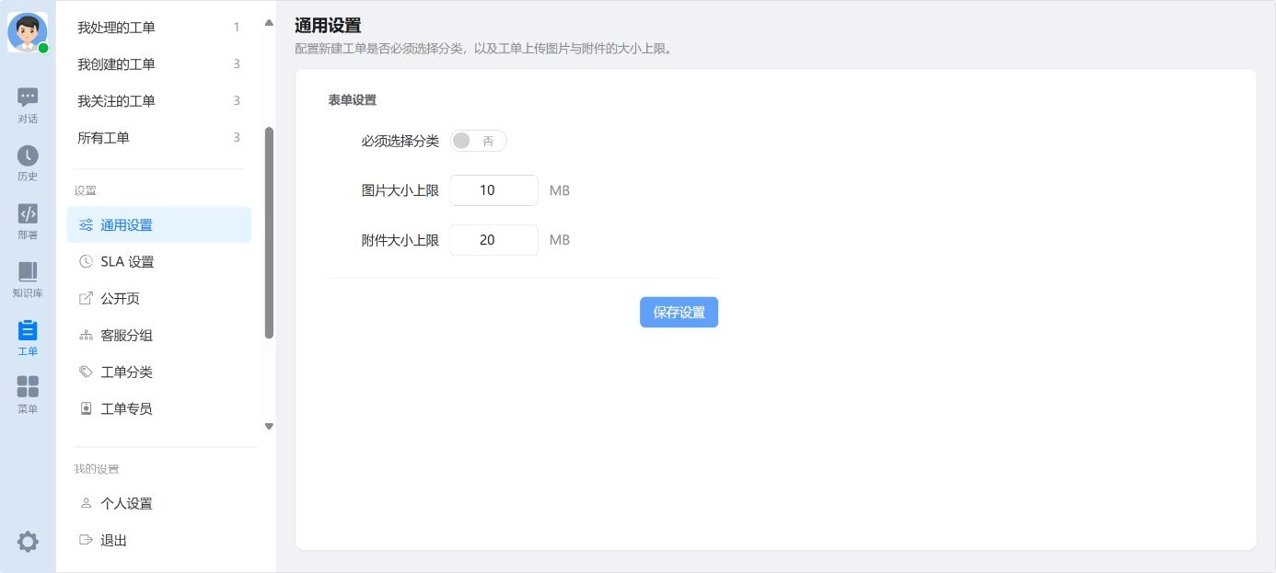Click the 附件大小上限 label
The height and width of the screenshot is (573, 1276).
(x=400, y=240)
